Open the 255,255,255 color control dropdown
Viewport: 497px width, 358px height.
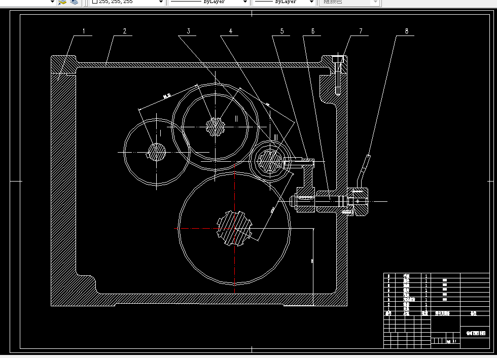point(127,2)
